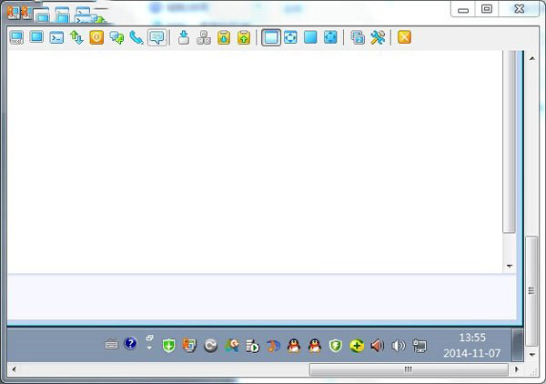The height and width of the screenshot is (384, 546).
Task: Restore down the viewer window
Action: [487, 9]
